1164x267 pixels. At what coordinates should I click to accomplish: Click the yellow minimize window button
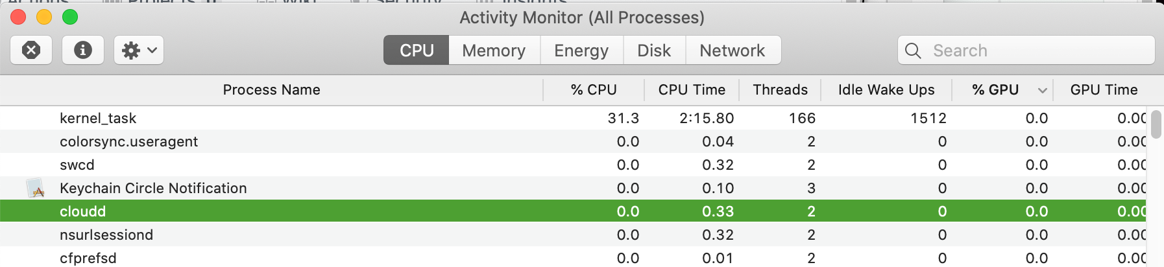coord(44,17)
